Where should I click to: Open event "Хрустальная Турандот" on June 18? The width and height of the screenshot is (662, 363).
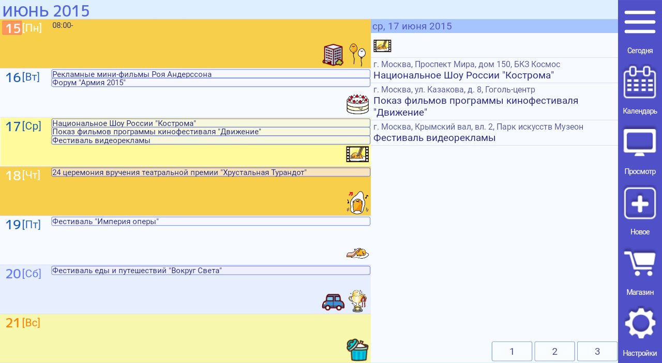point(211,172)
